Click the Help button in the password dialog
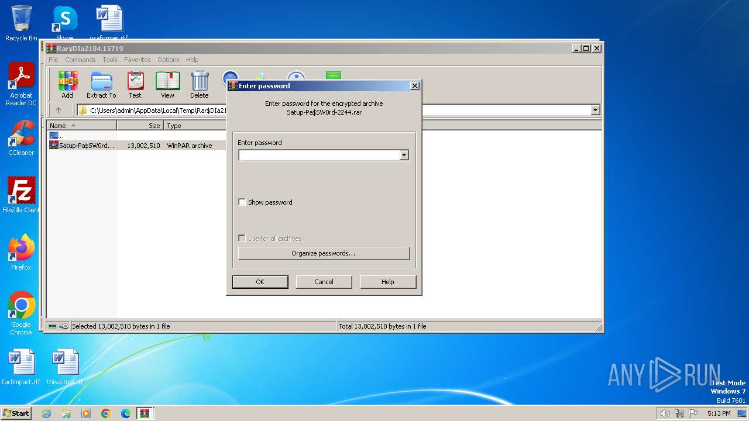 pyautogui.click(x=388, y=282)
